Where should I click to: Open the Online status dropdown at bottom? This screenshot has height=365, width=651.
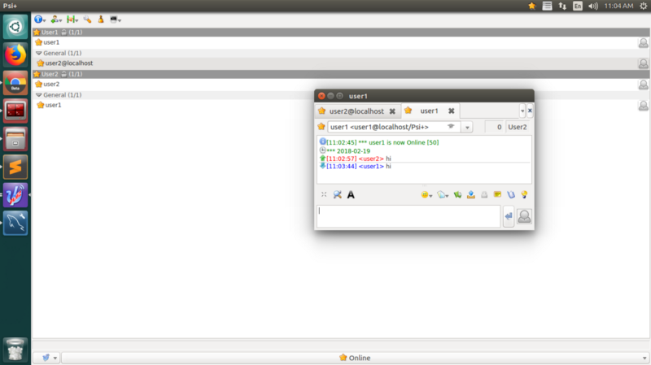coord(355,358)
